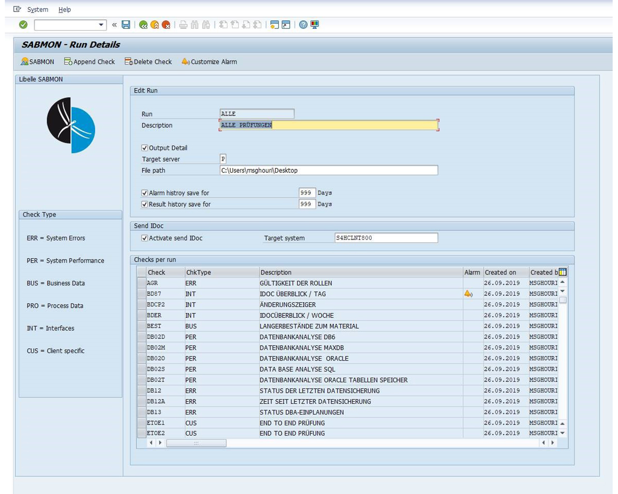Open the Help question mark icon

303,25
